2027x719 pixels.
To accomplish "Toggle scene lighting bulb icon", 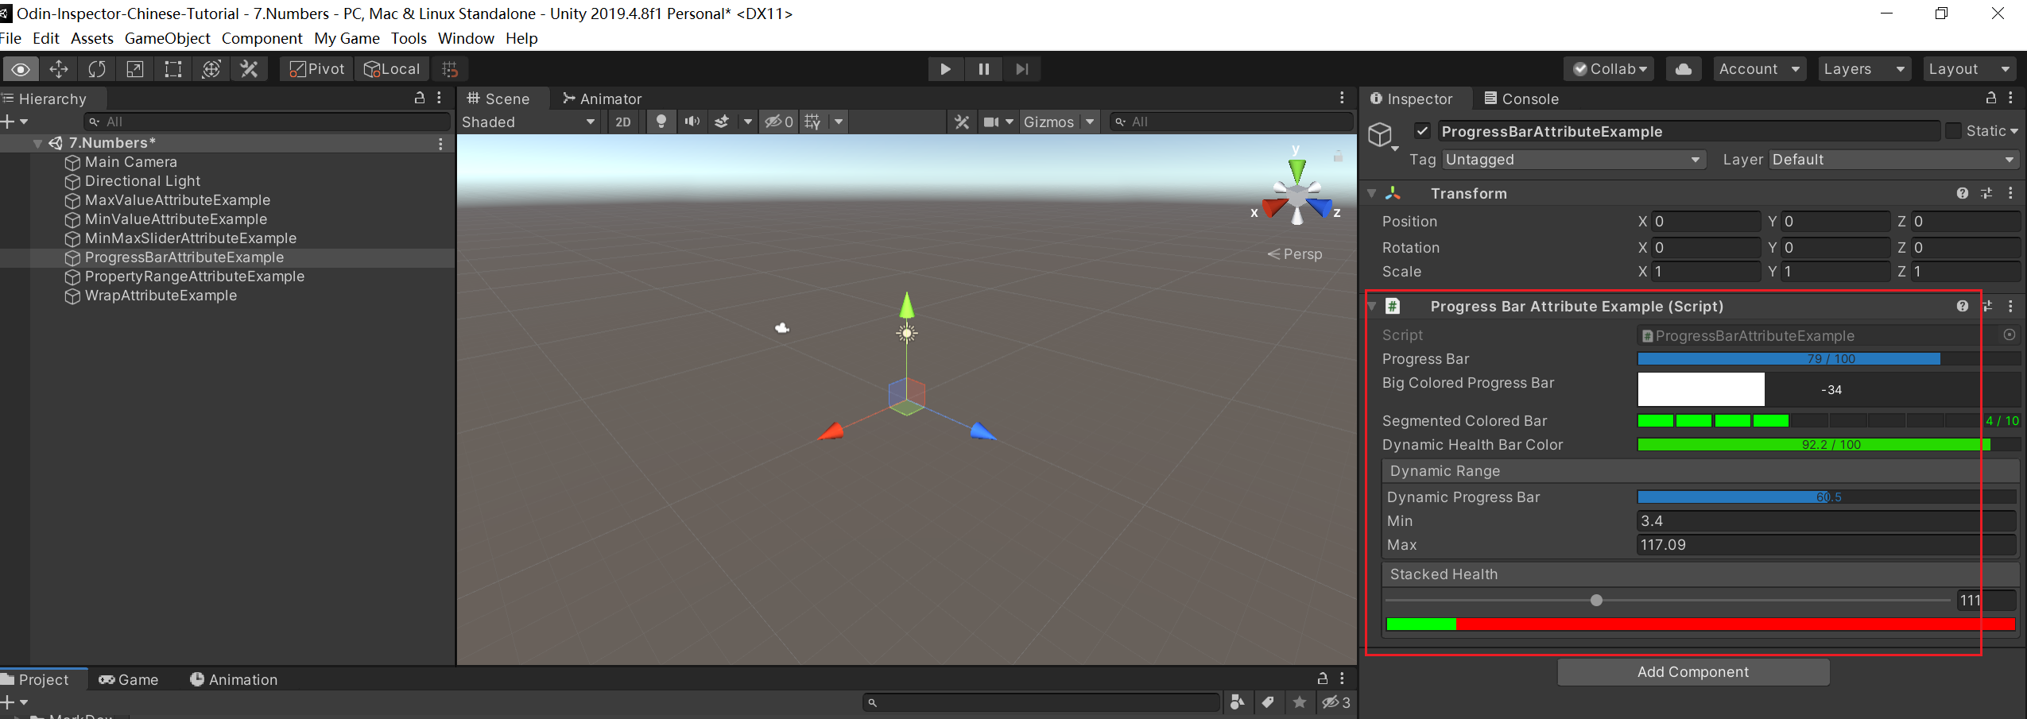I will click(661, 122).
